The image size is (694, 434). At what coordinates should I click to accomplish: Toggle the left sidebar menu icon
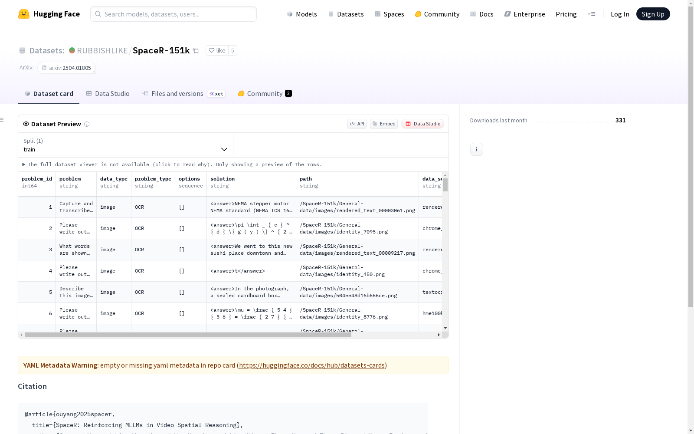click(2, 120)
